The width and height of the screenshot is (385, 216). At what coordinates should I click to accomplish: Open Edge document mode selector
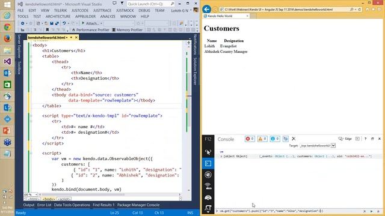click(345, 139)
